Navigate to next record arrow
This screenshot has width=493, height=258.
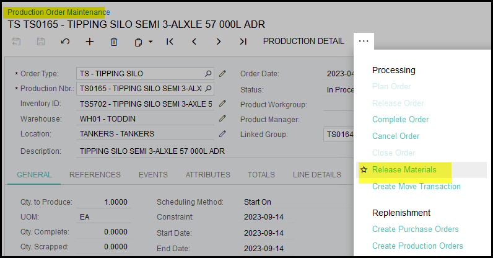[x=219, y=42]
